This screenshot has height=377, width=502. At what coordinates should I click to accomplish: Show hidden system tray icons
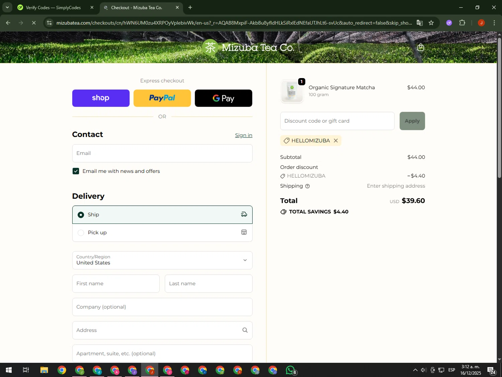coord(415,370)
